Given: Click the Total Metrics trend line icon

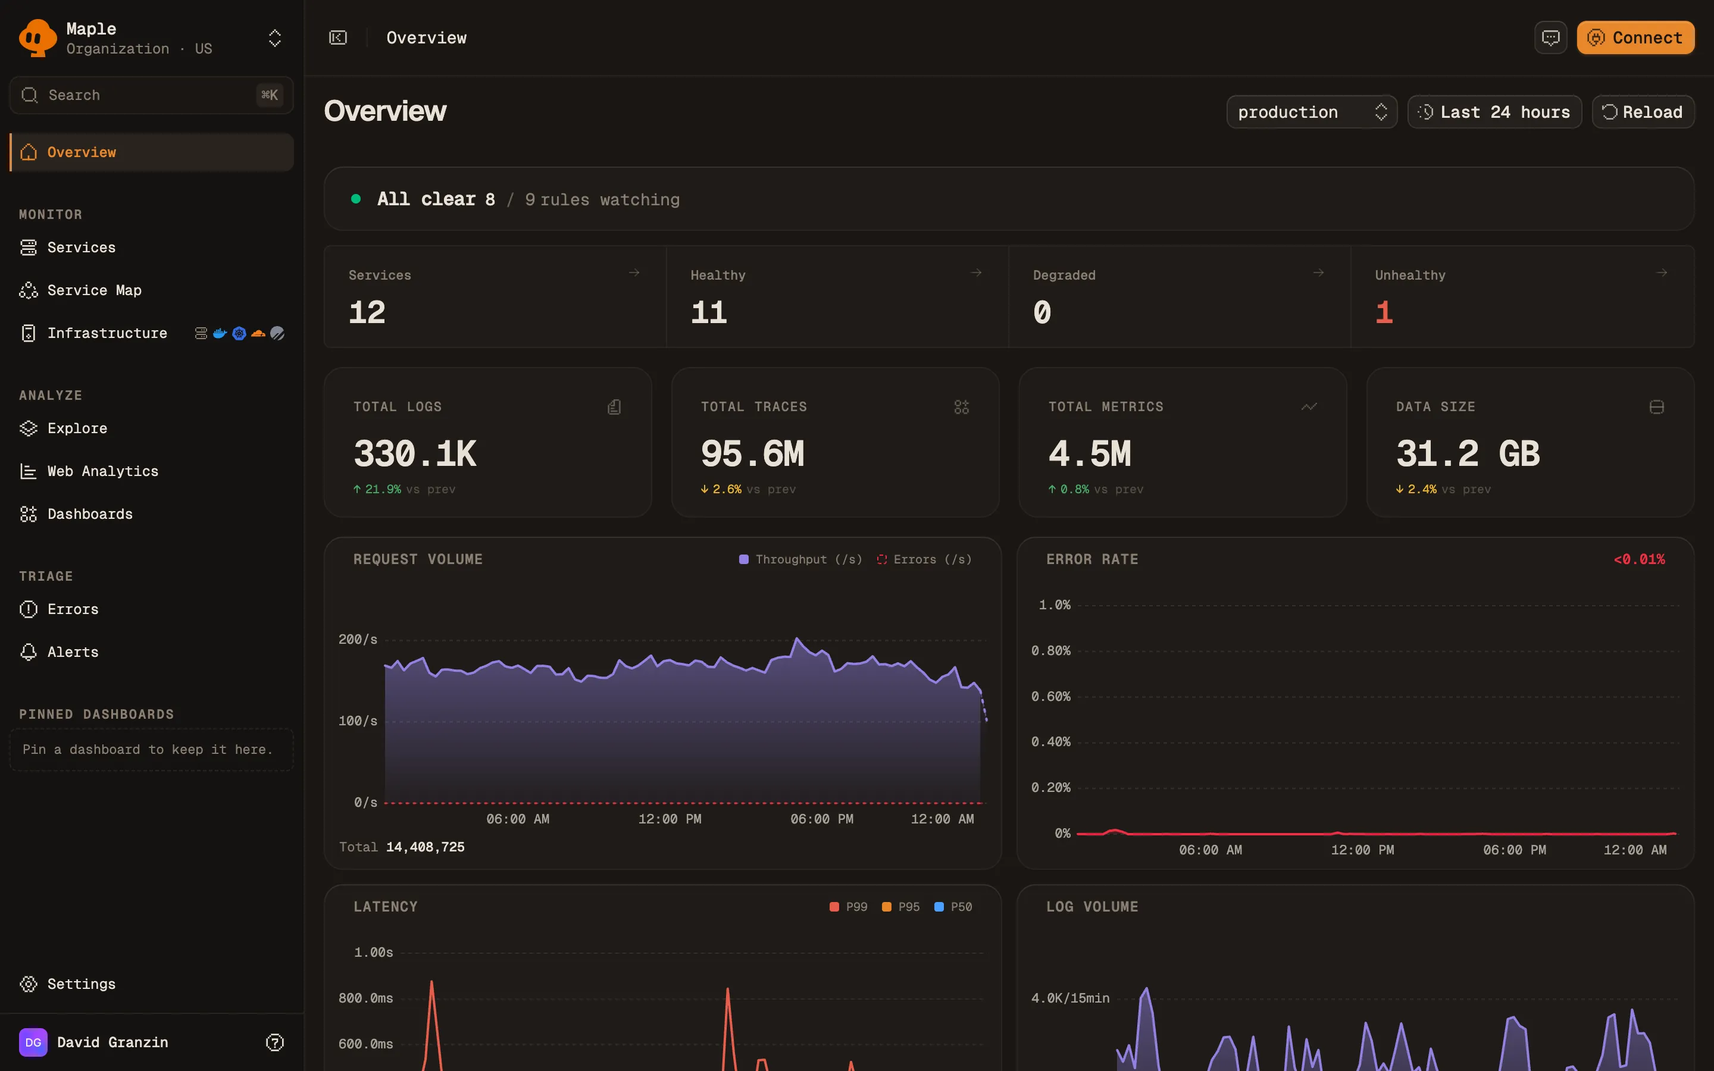Looking at the screenshot, I should 1309,406.
